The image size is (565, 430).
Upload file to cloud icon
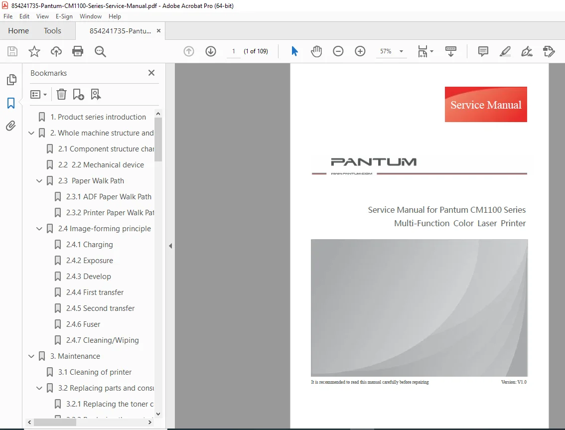[x=56, y=51]
